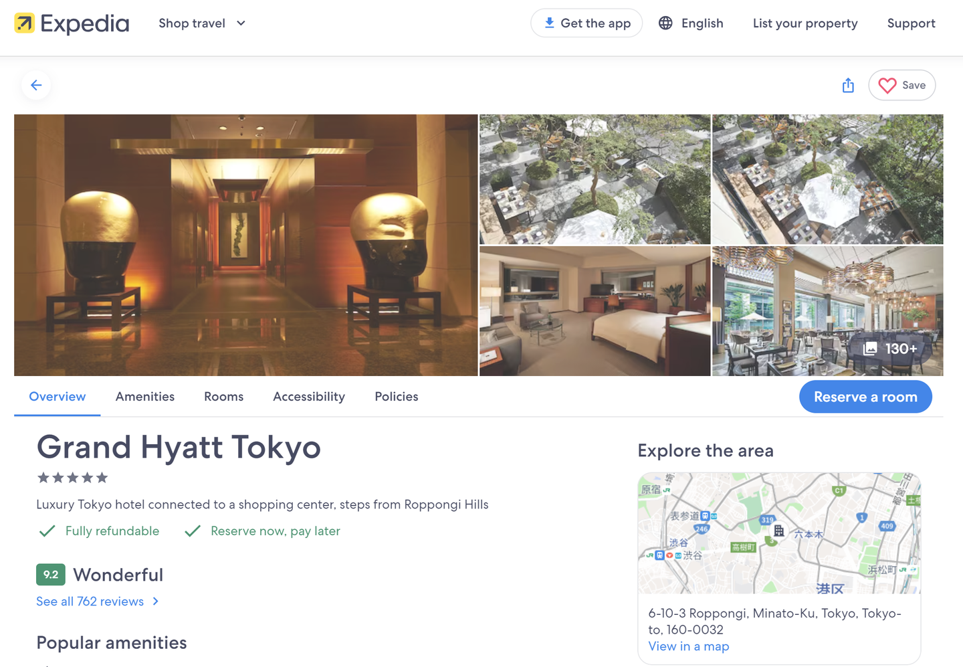Viewport: 963px width, 667px height.
Task: Switch to the Accessibility tab
Action: (309, 397)
